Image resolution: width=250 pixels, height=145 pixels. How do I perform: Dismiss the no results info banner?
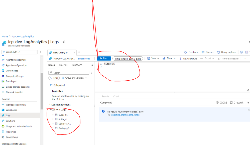(248, 110)
